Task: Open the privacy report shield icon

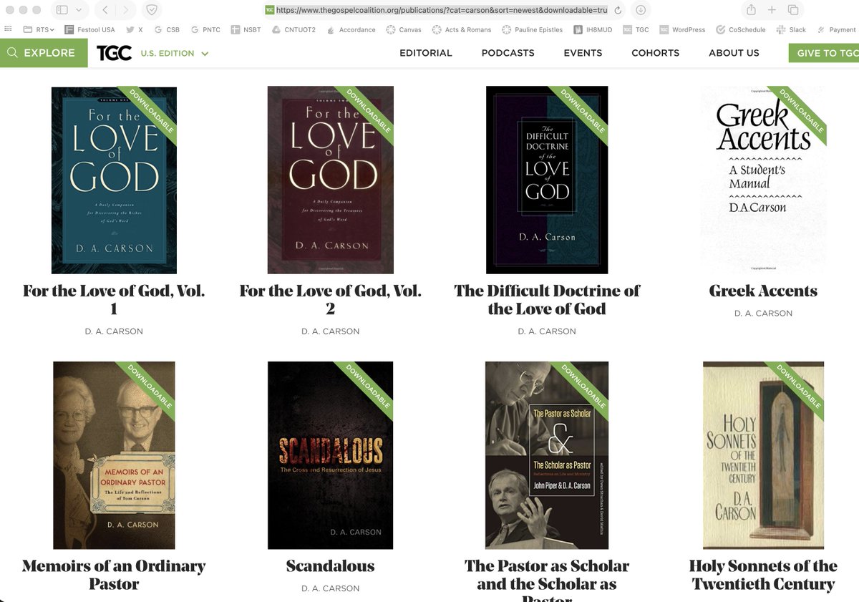Action: [152, 10]
